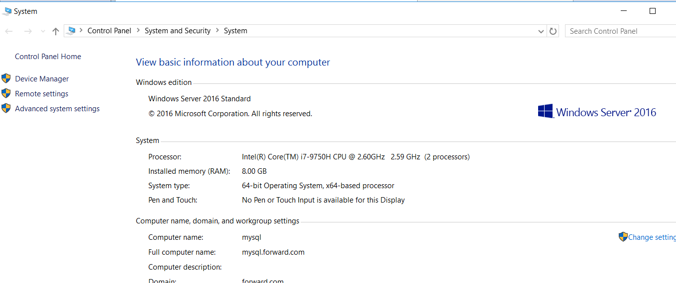
Task: Open Remote settings link
Action: pyautogui.click(x=42, y=94)
